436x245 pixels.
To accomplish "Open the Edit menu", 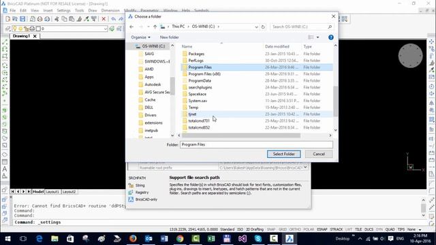I will 23,11.
